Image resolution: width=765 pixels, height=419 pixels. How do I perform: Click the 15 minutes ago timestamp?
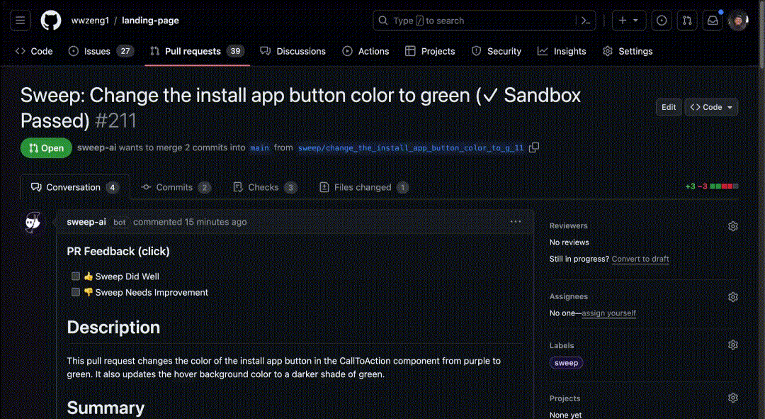[215, 222]
